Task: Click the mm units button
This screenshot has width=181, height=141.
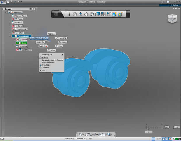Action: click(x=167, y=127)
